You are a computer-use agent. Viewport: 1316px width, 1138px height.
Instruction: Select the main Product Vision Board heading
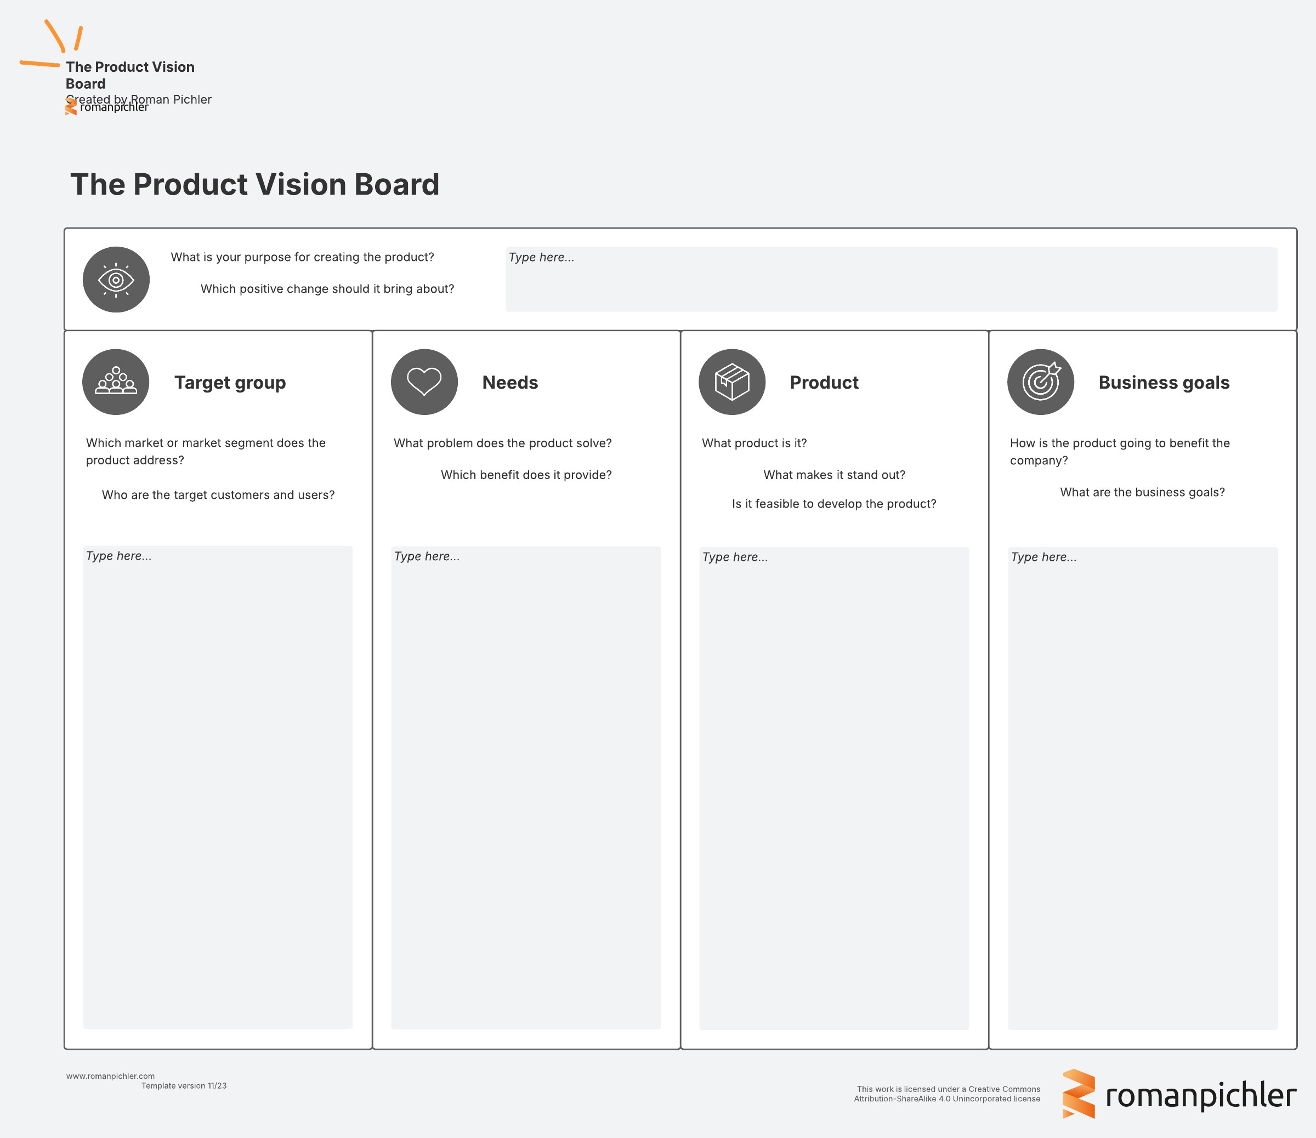coord(254,185)
